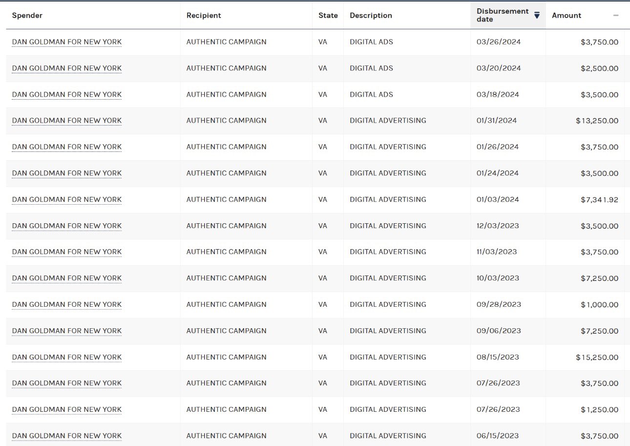Click the Description column header
Screen dimensions: 630x446
coord(371,16)
